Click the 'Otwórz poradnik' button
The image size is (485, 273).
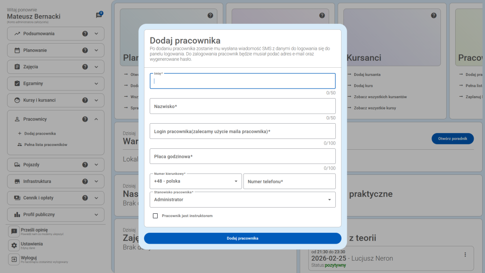click(452, 139)
